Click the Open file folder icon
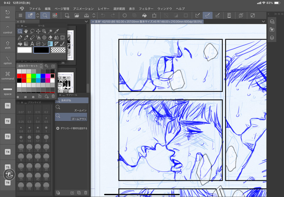The image size is (284, 197). pyautogui.click(x=77, y=15)
